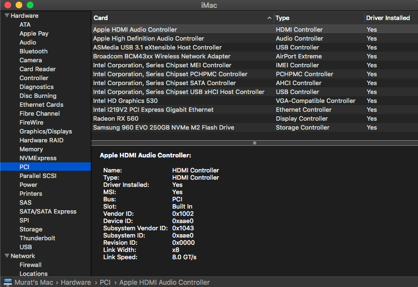Open Audio hardware section
The height and width of the screenshot is (287, 418).
(x=28, y=42)
